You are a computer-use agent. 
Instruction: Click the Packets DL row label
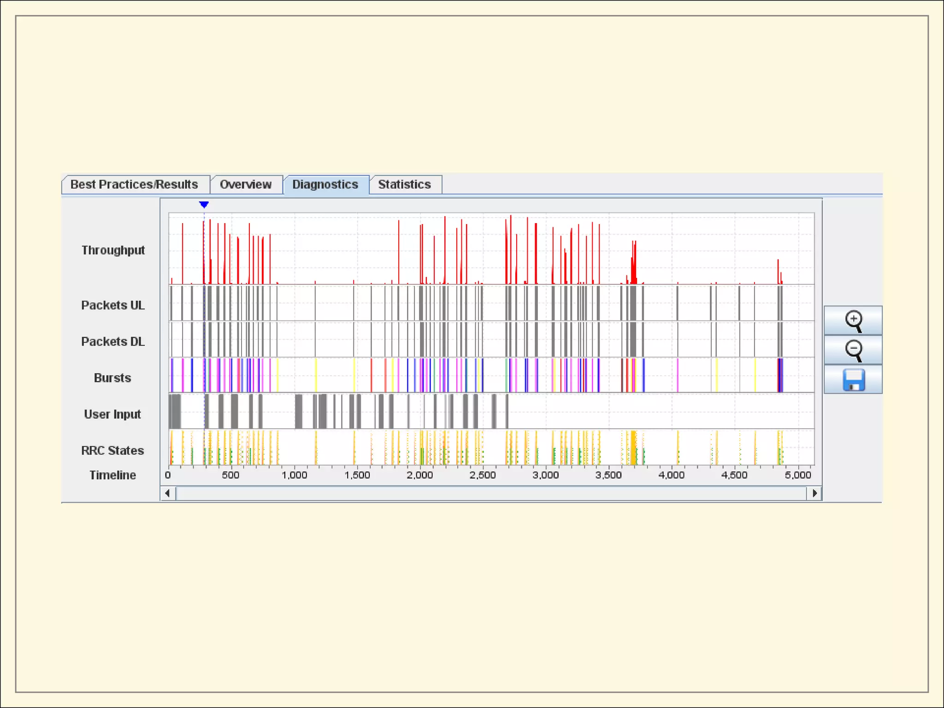112,342
